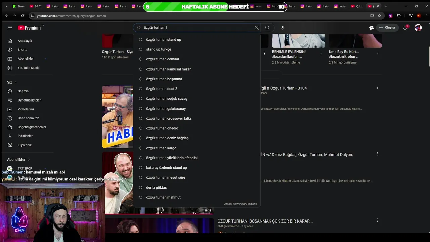This screenshot has height=242, width=430.
Task: Open more options for BENİMLE EVLENDİN short
Action: (x=321, y=54)
